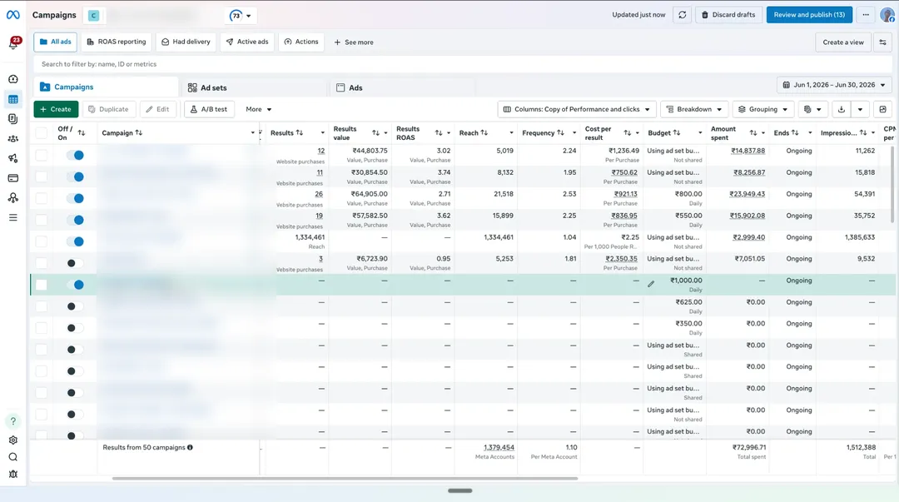The image size is (899, 502).
Task: Click the Create a view button
Action: point(842,42)
